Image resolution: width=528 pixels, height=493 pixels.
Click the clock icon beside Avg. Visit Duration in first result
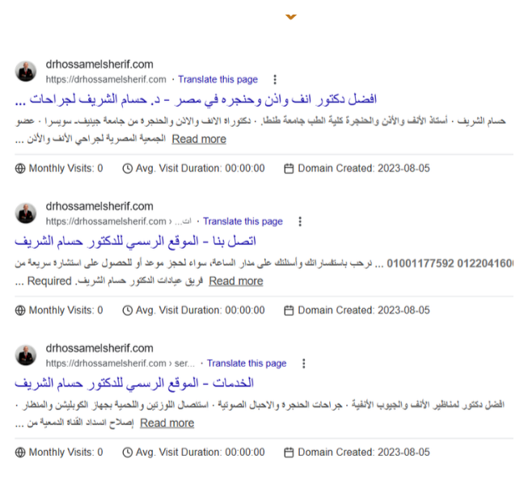pos(127,168)
